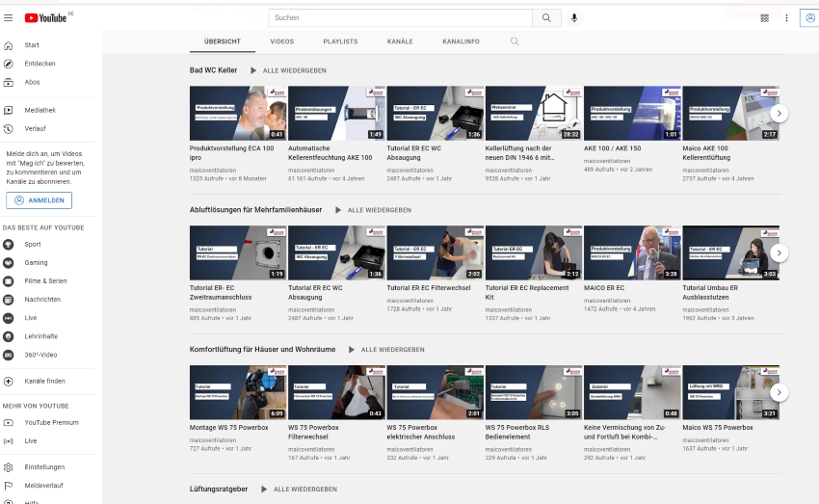
Task: Open the YouTube apps grid
Action: coord(764,17)
